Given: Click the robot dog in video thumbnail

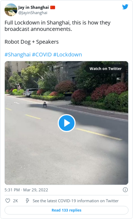Looking at the screenshot, I should (45, 104).
